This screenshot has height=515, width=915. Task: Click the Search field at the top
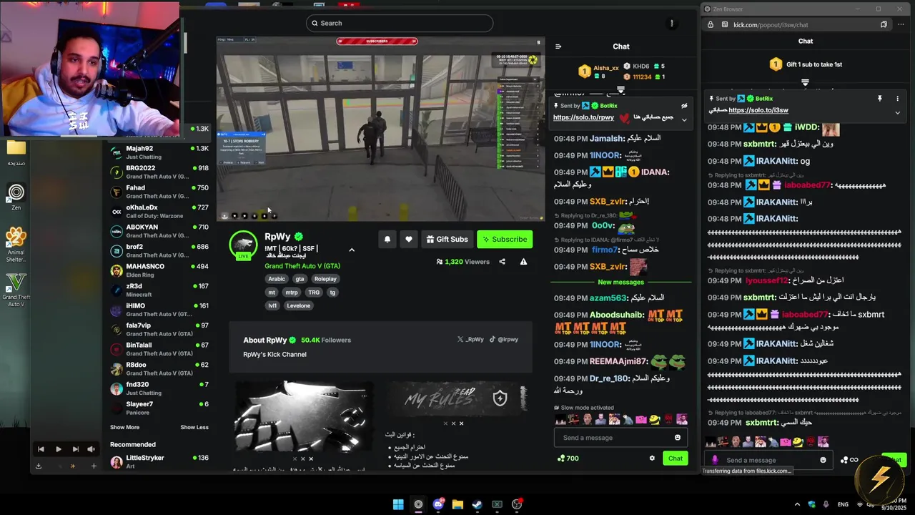(x=400, y=23)
